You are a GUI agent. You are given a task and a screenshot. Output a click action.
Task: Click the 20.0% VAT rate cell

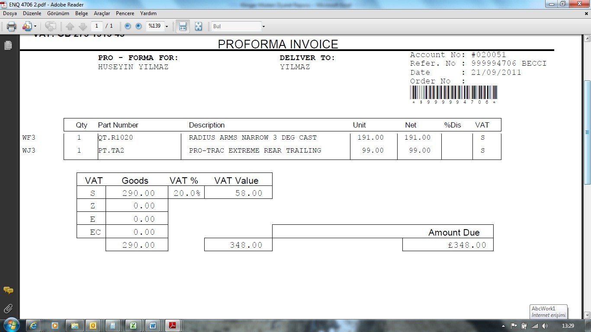tap(187, 193)
